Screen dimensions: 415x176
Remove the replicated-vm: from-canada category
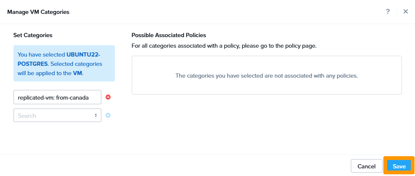tap(108, 97)
